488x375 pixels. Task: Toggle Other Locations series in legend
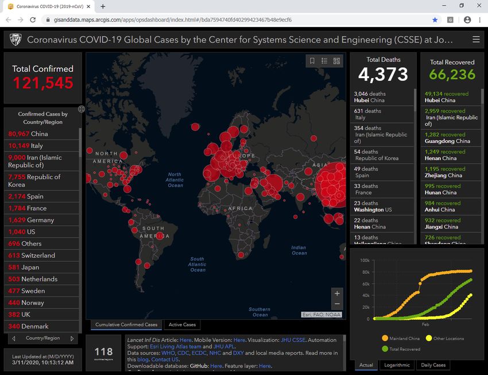coord(445,338)
